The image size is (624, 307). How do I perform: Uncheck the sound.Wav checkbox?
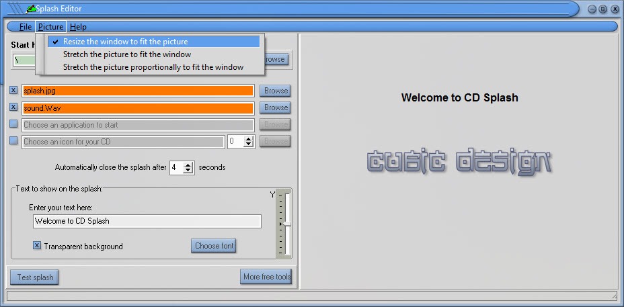[13, 107]
